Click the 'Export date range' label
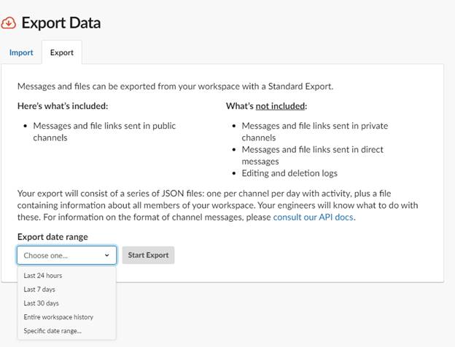The image size is (455, 347). (x=52, y=236)
